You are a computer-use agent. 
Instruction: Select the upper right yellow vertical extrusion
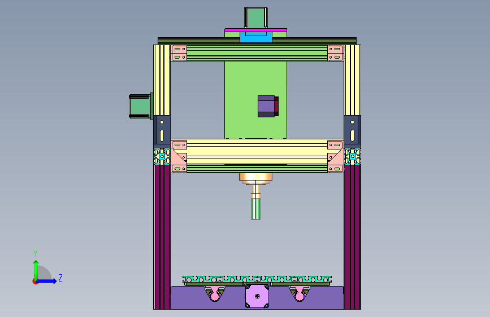[353, 80]
